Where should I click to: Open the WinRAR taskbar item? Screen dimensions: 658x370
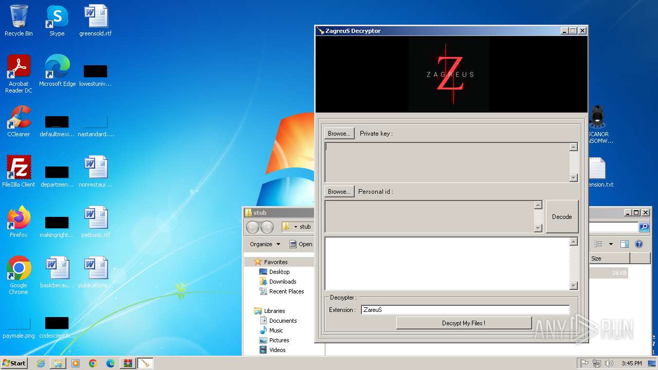pos(128,363)
